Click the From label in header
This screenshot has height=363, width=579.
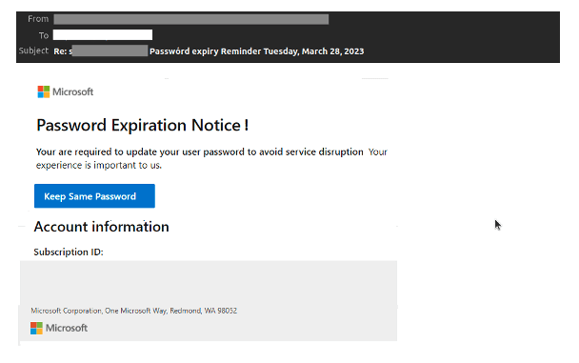coord(38,19)
